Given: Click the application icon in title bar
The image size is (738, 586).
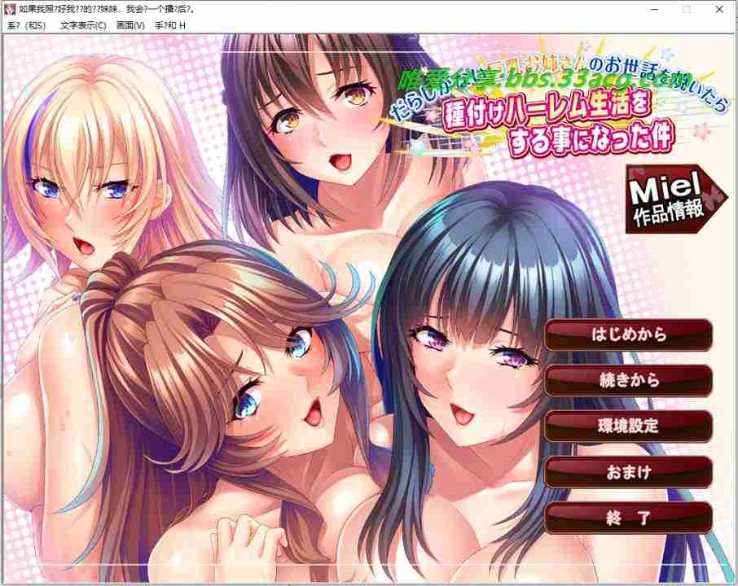Looking at the screenshot, I should coord(10,9).
